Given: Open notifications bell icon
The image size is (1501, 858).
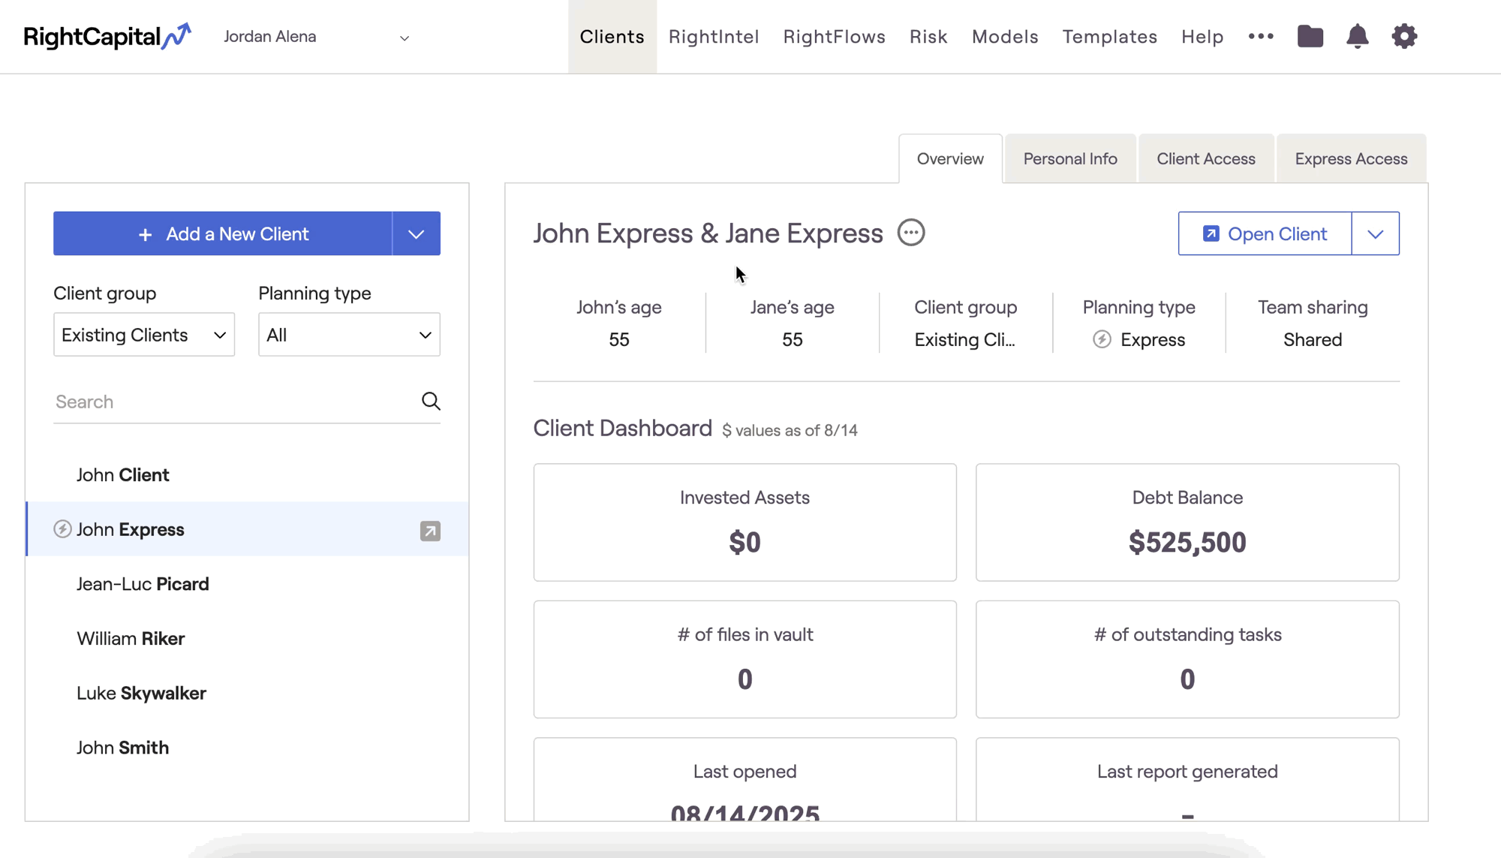Looking at the screenshot, I should pyautogui.click(x=1357, y=36).
